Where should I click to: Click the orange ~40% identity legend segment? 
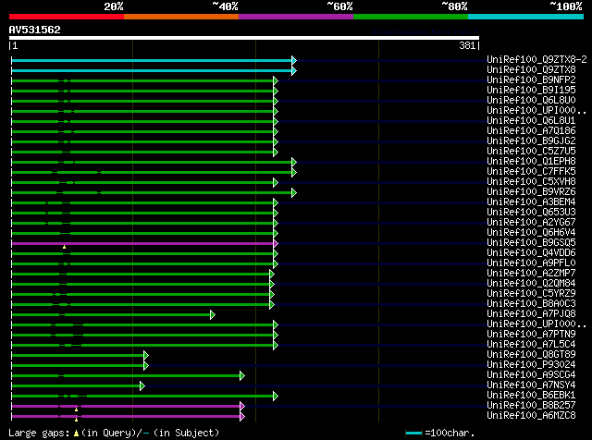click(x=181, y=17)
